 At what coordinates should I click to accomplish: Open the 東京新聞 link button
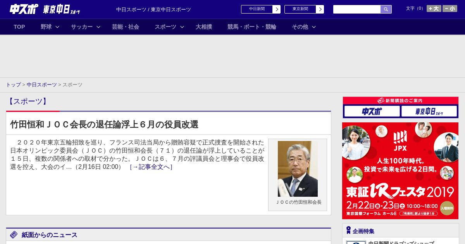click(300, 9)
